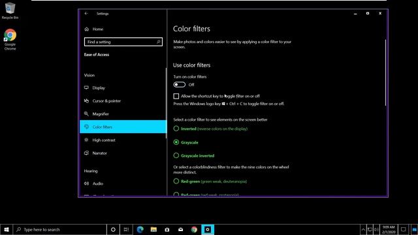Click the sidebar scrollbar
The height and width of the screenshot is (235, 418).
[166, 103]
